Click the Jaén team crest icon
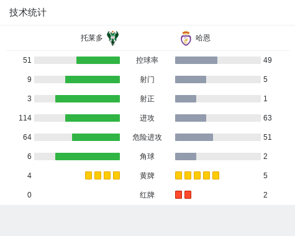Image resolution: width=295 pixels, height=236 pixels. pos(186,39)
